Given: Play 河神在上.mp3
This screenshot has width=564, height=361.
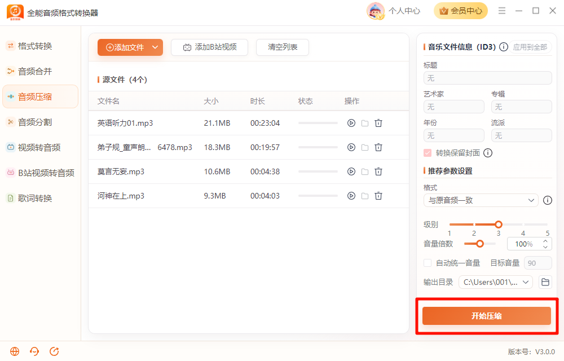Looking at the screenshot, I should pyautogui.click(x=351, y=196).
